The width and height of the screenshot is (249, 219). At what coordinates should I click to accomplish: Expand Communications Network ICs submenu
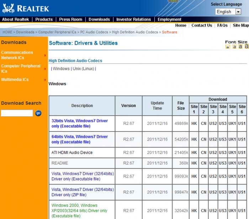(x=45, y=55)
